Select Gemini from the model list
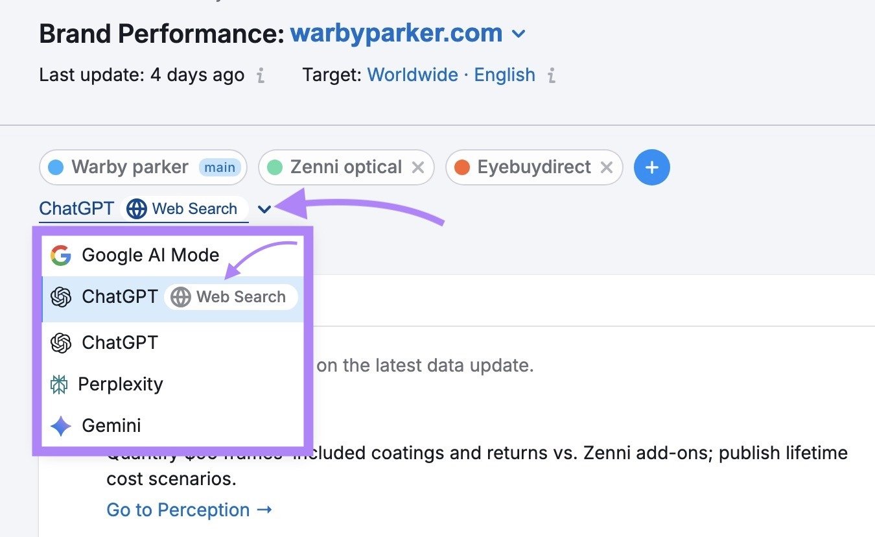 pyautogui.click(x=111, y=425)
